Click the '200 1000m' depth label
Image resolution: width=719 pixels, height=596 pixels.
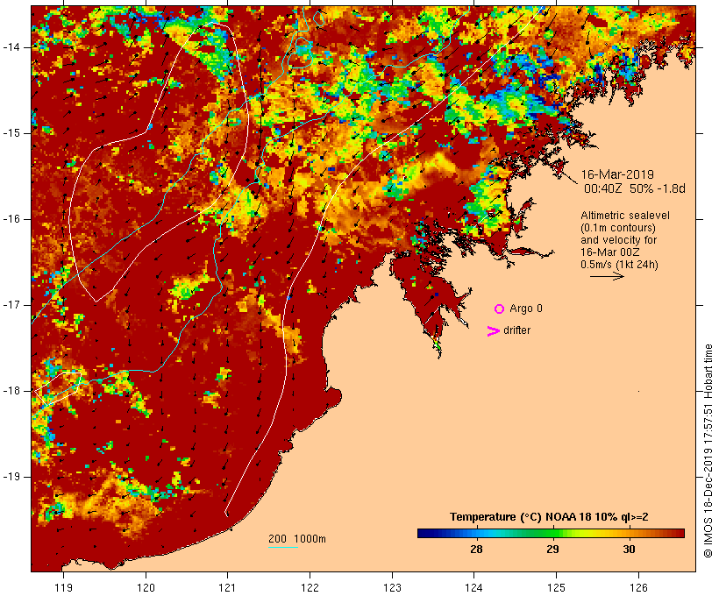tap(297, 539)
